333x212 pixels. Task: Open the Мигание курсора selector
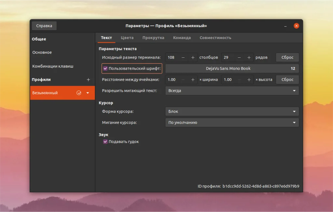point(232,122)
